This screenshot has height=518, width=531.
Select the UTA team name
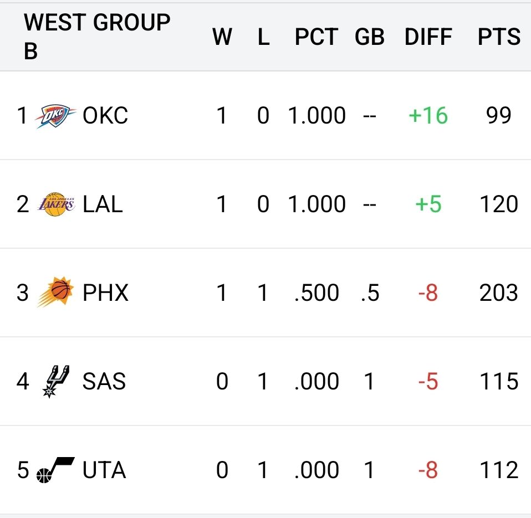104,470
